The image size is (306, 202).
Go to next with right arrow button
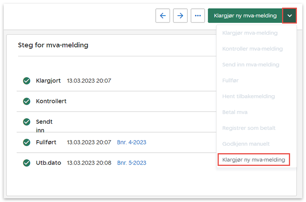(180, 16)
